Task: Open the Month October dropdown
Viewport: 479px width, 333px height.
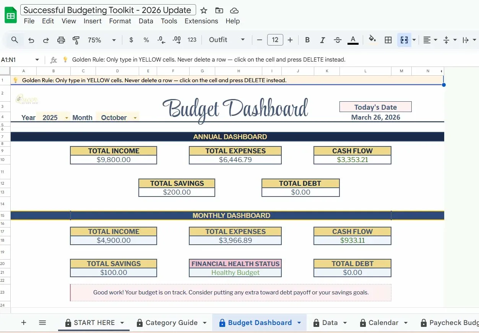Action: [135, 118]
